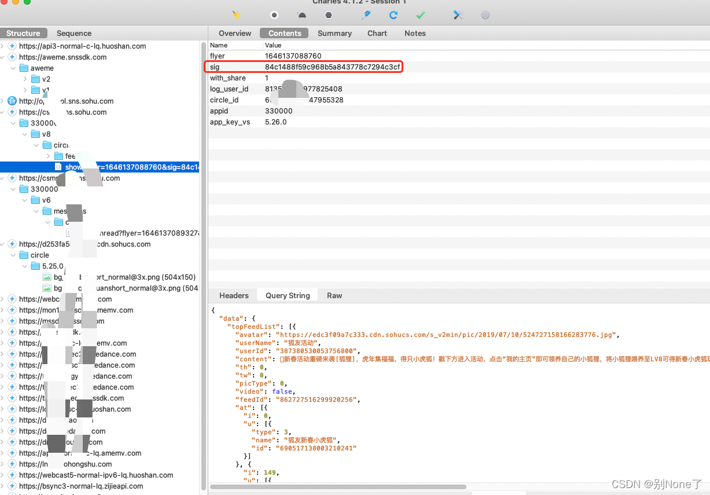710x495 pixels.
Task: Expand the bsync3-normal-lq.zijieapi.com host
Action: [2, 486]
